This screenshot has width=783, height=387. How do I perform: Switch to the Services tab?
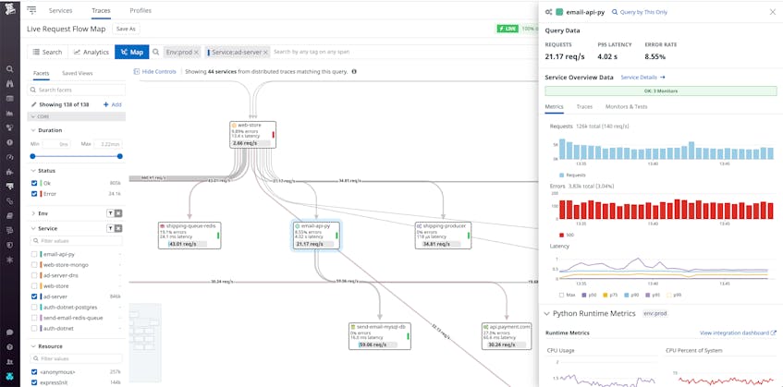pyautogui.click(x=60, y=10)
